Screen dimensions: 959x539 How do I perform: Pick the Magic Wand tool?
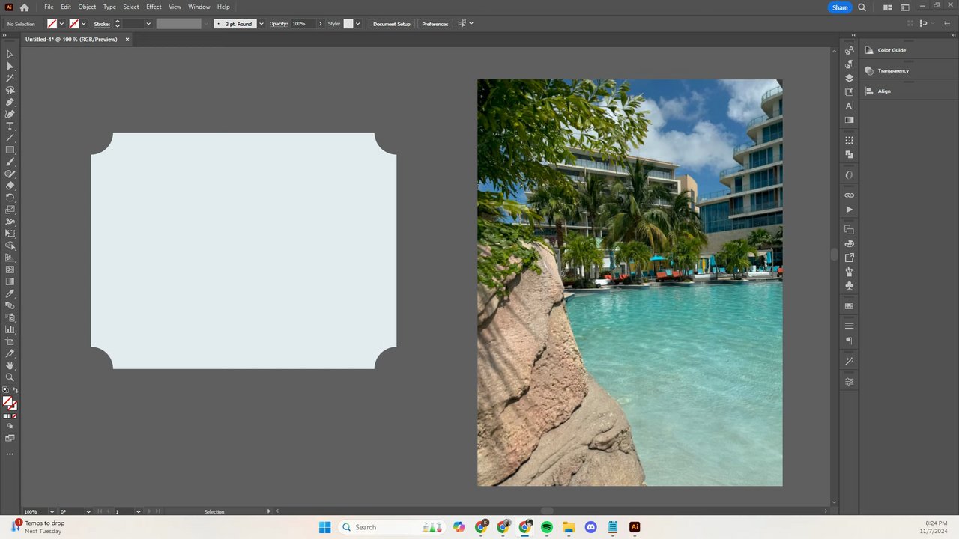(x=10, y=78)
